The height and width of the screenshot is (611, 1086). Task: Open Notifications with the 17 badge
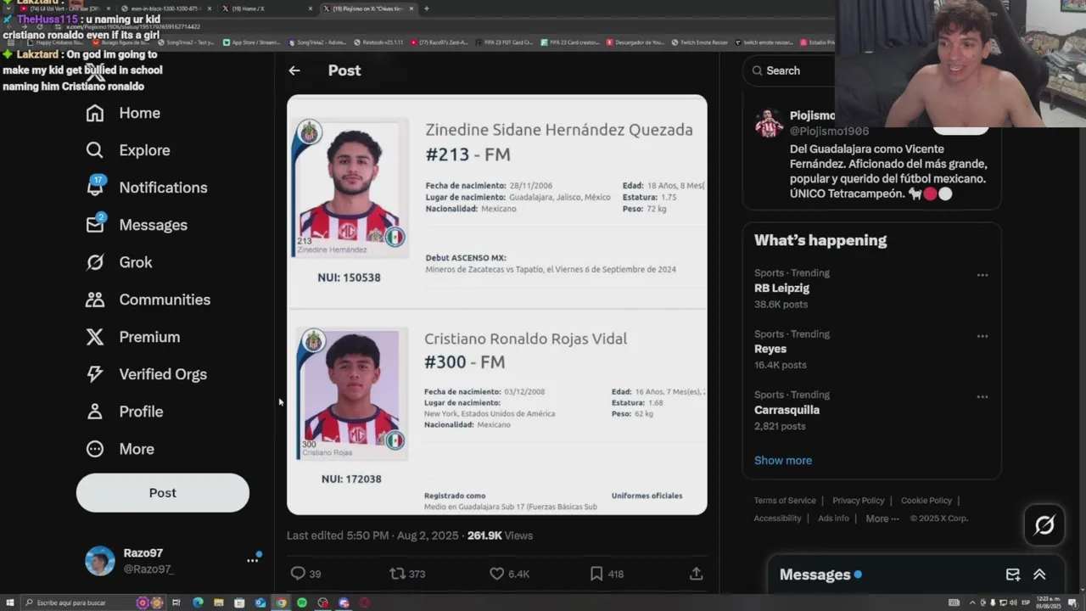point(147,188)
